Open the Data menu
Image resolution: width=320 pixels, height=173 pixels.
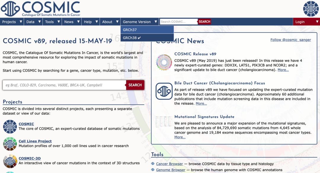tap(31, 22)
